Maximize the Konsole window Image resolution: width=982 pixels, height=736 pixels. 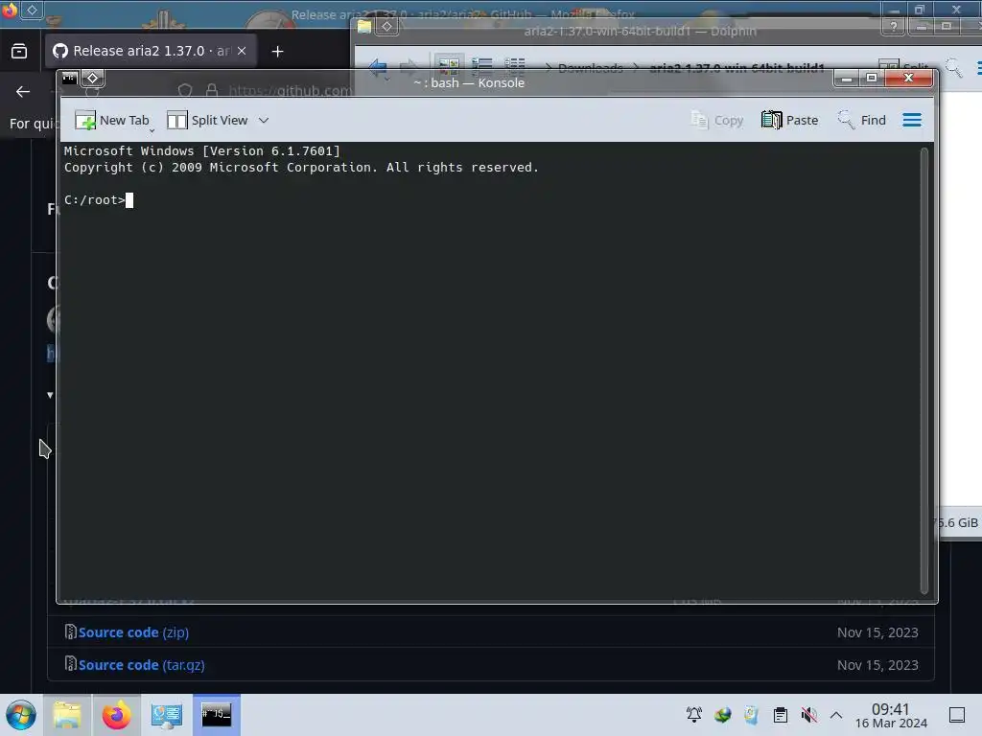[x=871, y=79]
